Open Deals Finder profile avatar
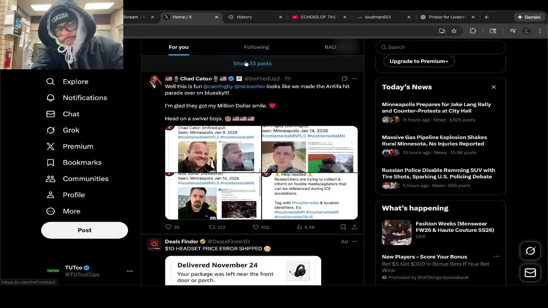The width and height of the screenshot is (548, 308). (155, 245)
